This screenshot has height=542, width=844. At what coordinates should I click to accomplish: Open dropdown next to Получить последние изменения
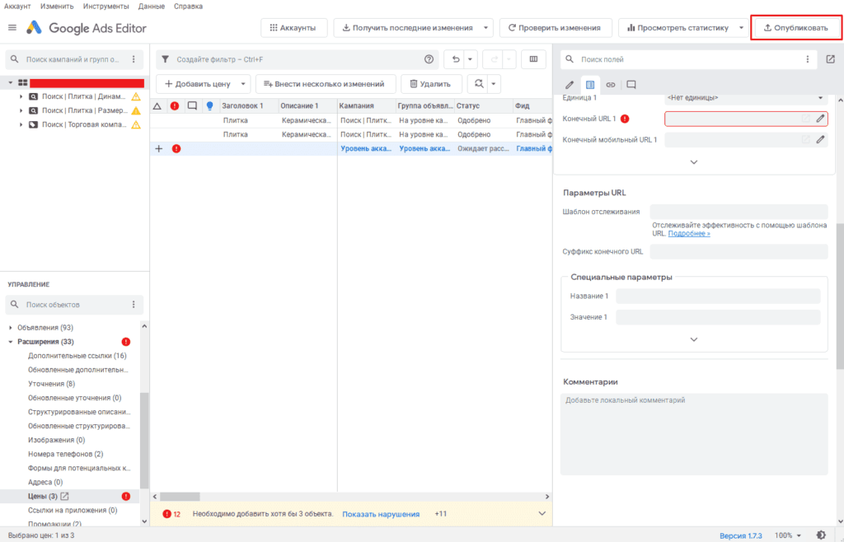click(x=485, y=28)
